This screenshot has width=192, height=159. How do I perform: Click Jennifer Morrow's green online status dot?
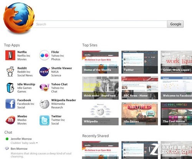(x=7, y=139)
